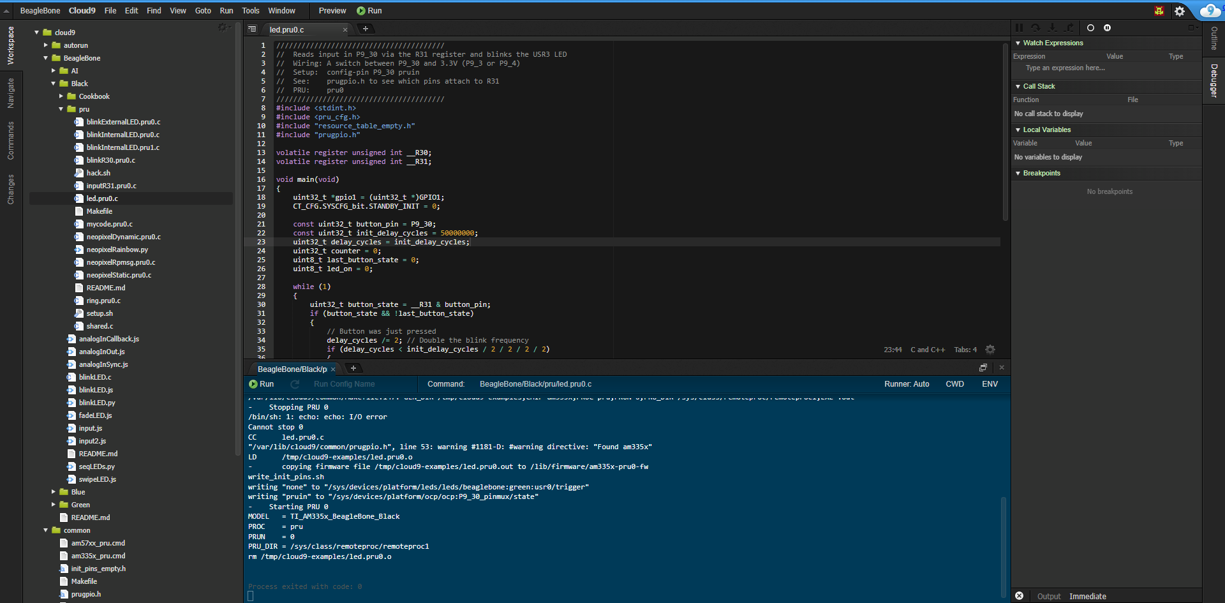Open the cloud notifications icon

[x=1210, y=11]
